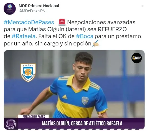Open the #MercadoDePases hashtag
This screenshot has width=149, height=131.
(29, 22)
